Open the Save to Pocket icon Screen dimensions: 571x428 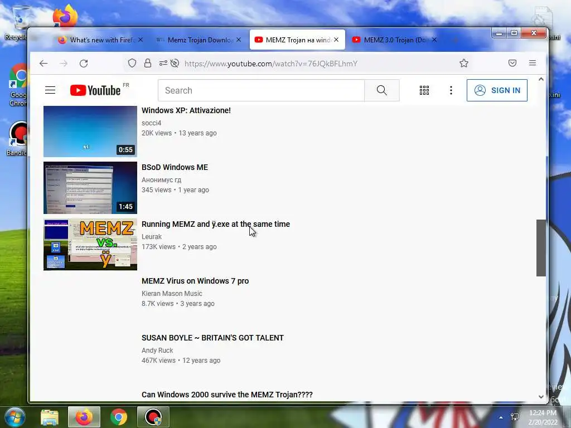(512, 64)
